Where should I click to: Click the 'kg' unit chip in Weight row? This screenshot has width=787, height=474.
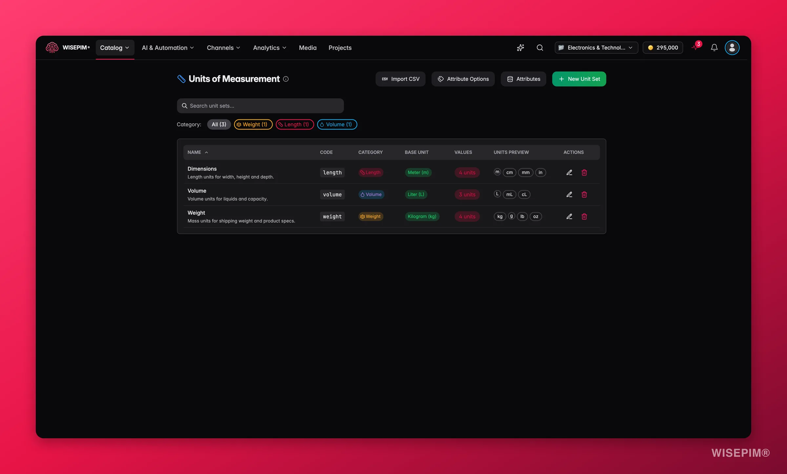[x=500, y=216]
